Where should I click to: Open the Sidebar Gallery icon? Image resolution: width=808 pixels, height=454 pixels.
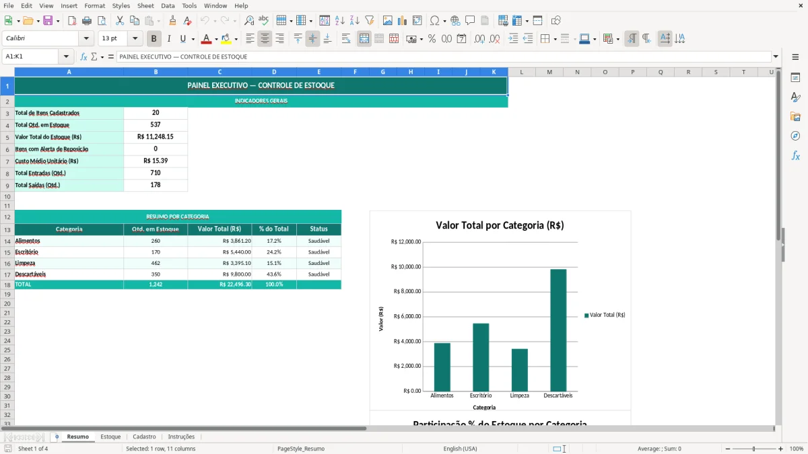click(795, 116)
